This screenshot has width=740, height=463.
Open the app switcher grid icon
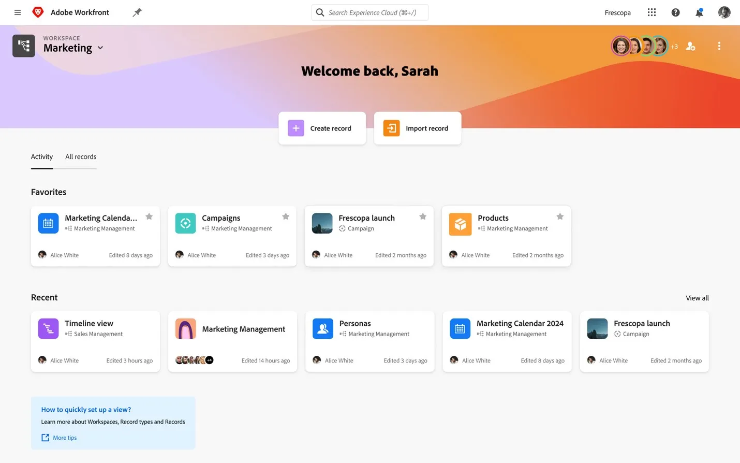(x=651, y=12)
